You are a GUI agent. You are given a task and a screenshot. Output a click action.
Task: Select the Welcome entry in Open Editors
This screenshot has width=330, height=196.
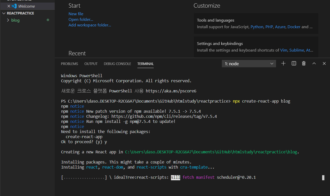point(26,6)
